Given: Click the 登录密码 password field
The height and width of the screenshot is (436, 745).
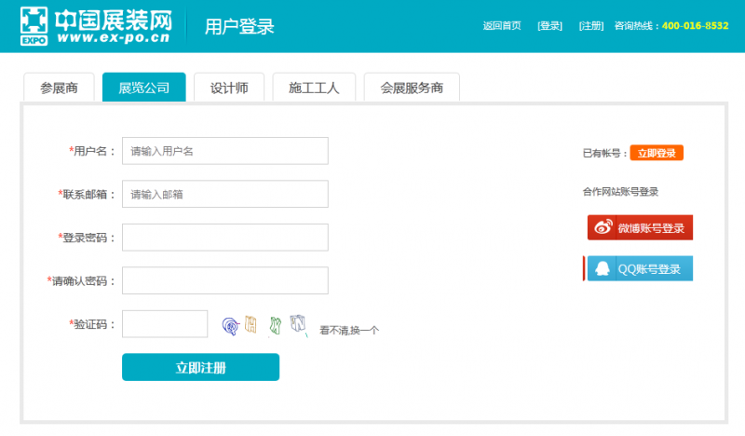Looking at the screenshot, I should pyautogui.click(x=224, y=238).
